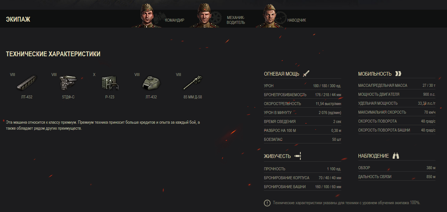The height and width of the screenshot is (212, 447).
Task: Select the НАВОДЧИК label
Action: 297,20
